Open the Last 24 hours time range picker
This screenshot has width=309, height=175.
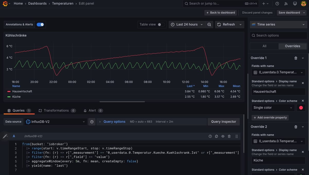pos(187,25)
